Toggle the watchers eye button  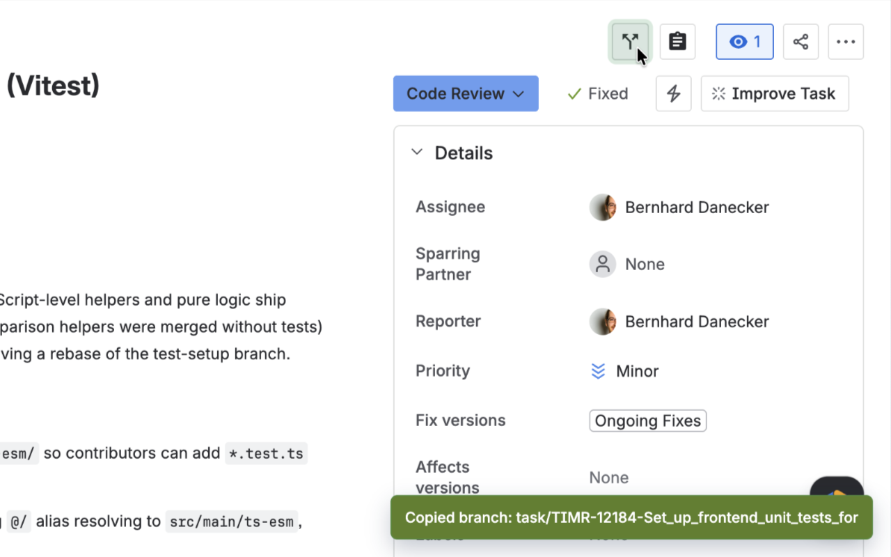[x=745, y=42]
